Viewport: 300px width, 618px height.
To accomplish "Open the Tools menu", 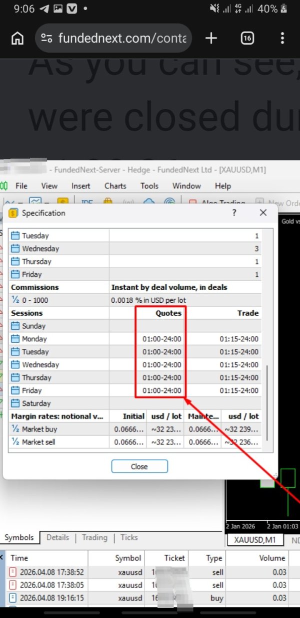I will tap(149, 186).
